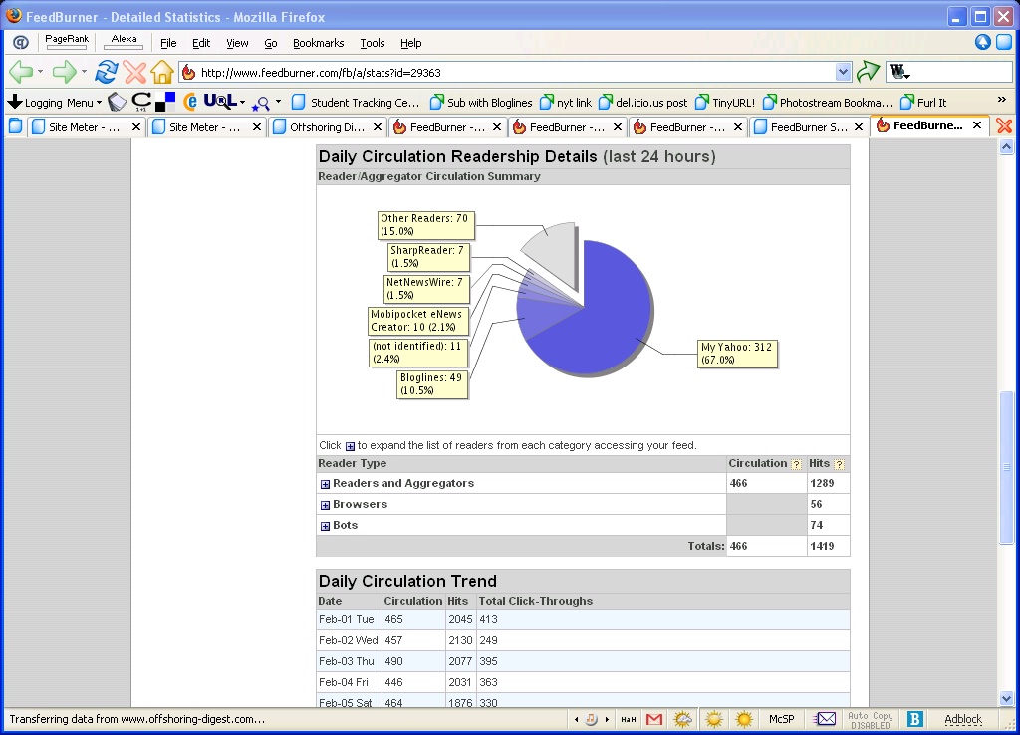This screenshot has width=1020, height=735.
Task: Open the address bar history dropdown
Action: coord(843,72)
